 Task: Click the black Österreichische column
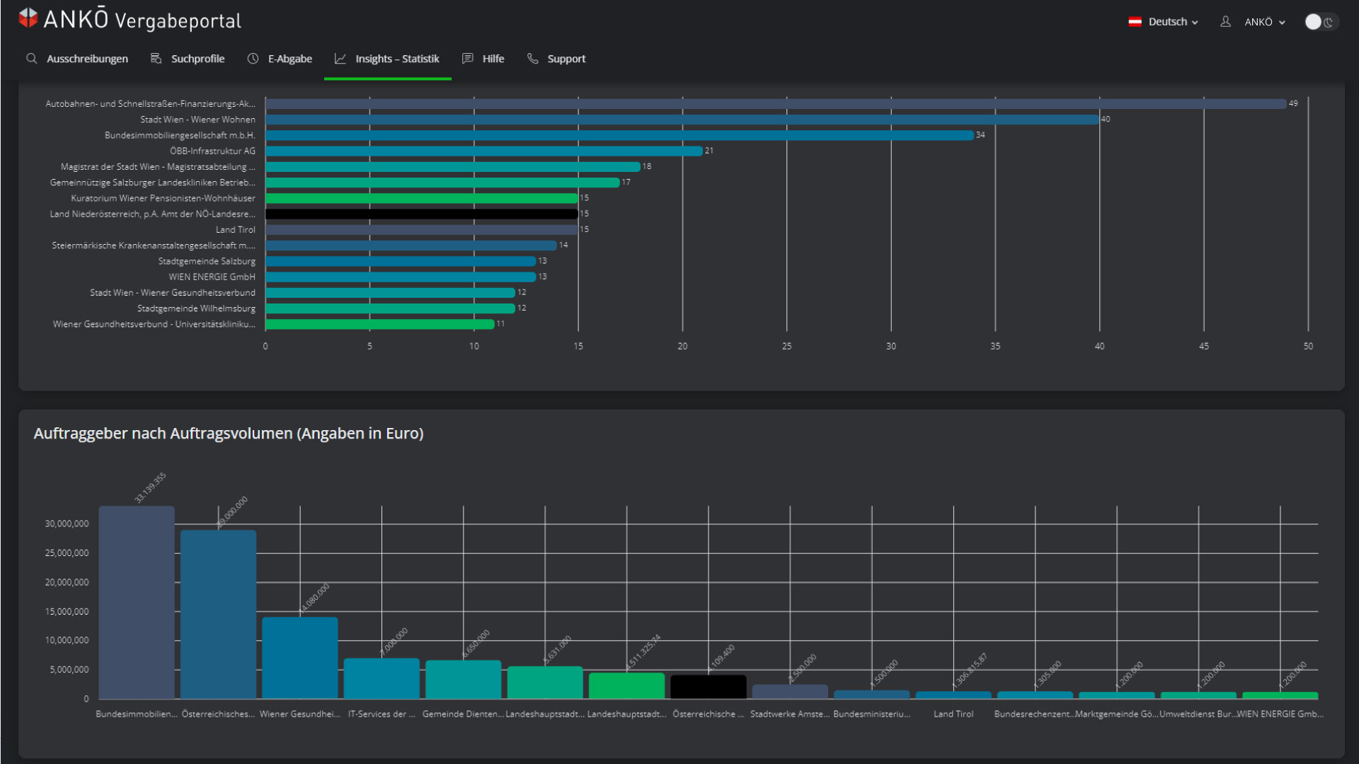[709, 687]
